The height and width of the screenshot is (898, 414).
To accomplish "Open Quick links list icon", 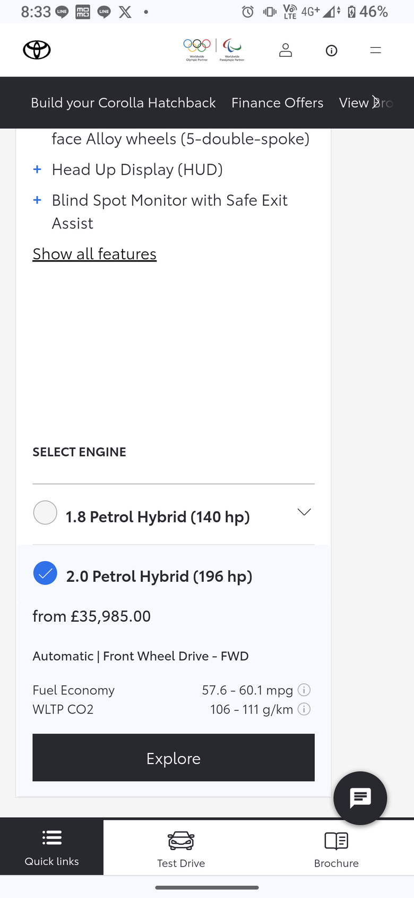I will (x=52, y=838).
